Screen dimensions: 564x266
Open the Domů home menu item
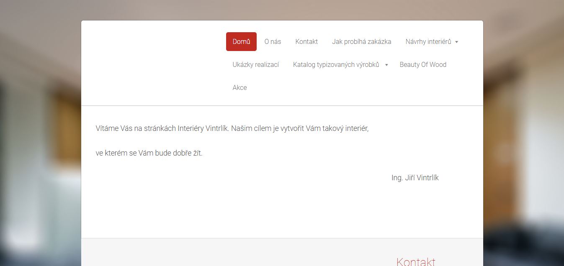pos(241,41)
